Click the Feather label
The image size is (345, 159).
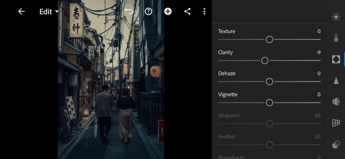(227, 136)
